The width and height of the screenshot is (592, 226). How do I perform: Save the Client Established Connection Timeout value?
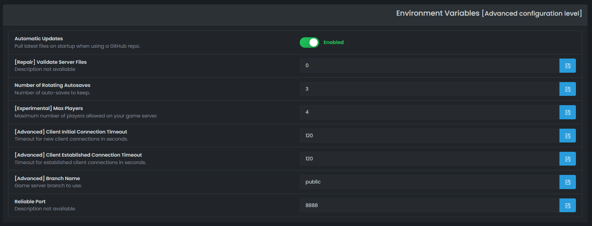567,159
